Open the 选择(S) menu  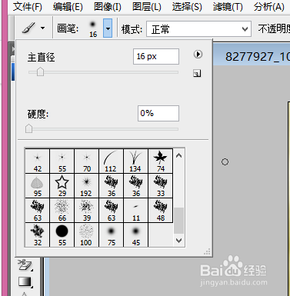(187, 7)
